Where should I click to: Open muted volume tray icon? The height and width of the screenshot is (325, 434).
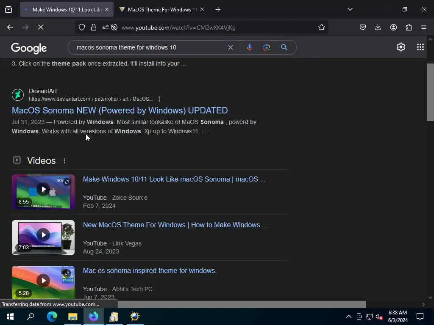coord(379,317)
